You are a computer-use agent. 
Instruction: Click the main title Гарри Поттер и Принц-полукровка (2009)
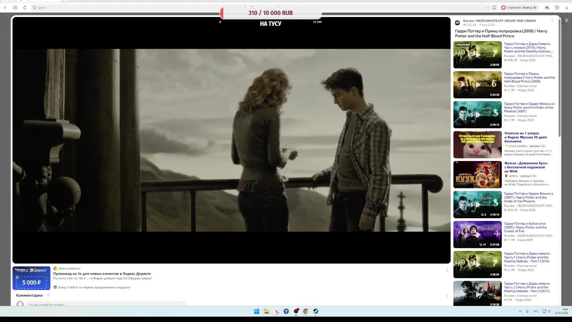coord(501,34)
